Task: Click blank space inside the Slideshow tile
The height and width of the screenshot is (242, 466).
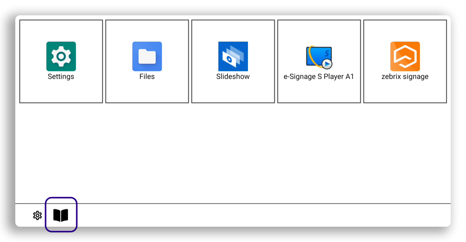Action: coord(233,92)
